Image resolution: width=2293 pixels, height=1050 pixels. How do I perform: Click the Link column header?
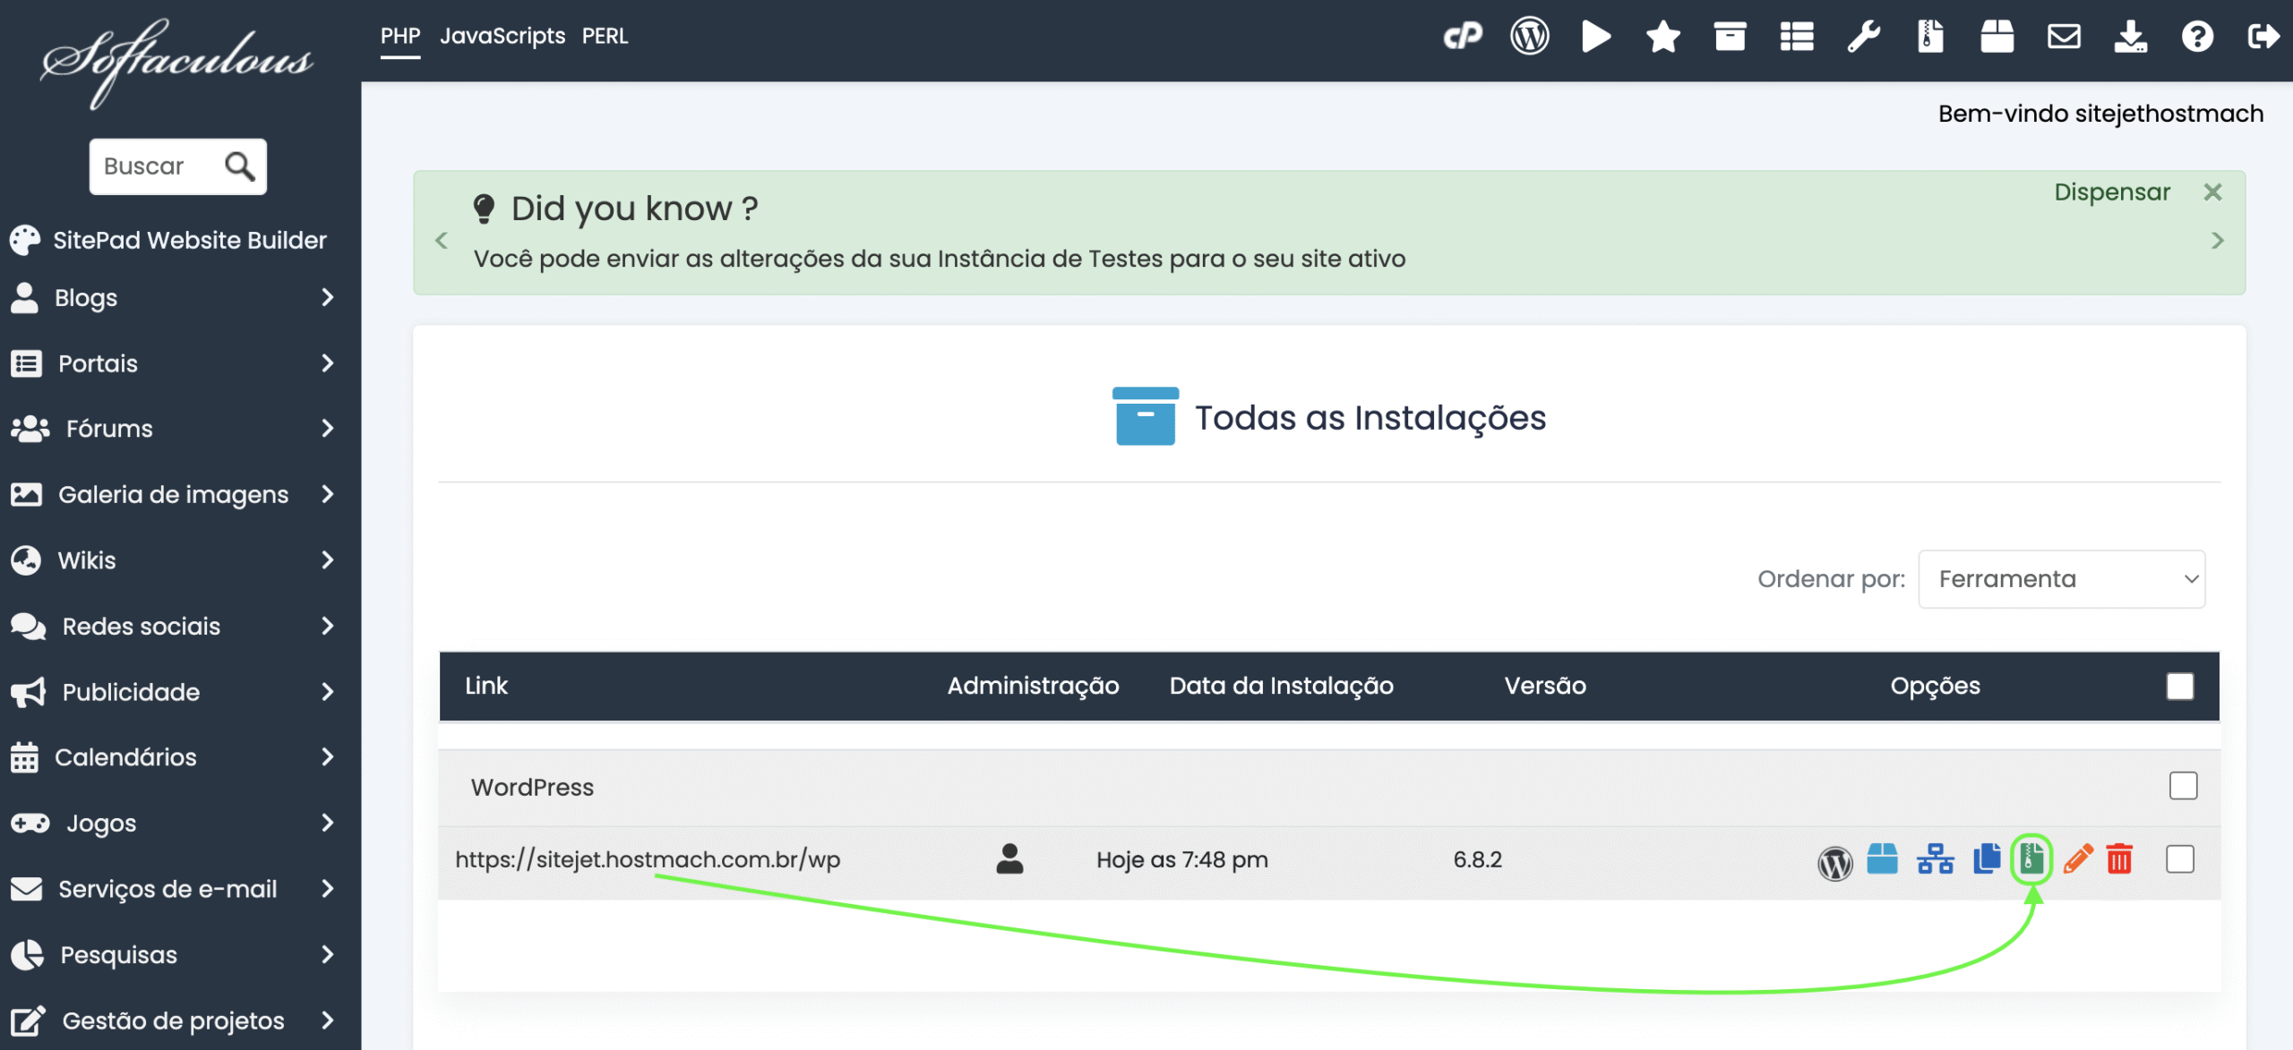coord(485,686)
